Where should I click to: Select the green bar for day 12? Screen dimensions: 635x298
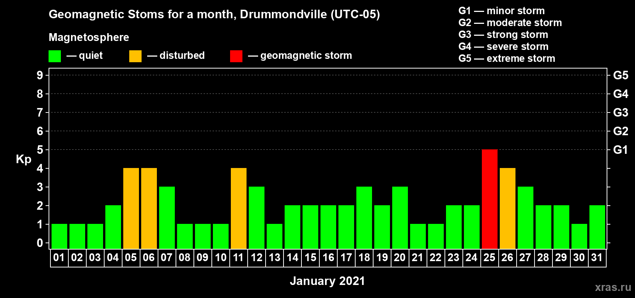tap(257, 218)
